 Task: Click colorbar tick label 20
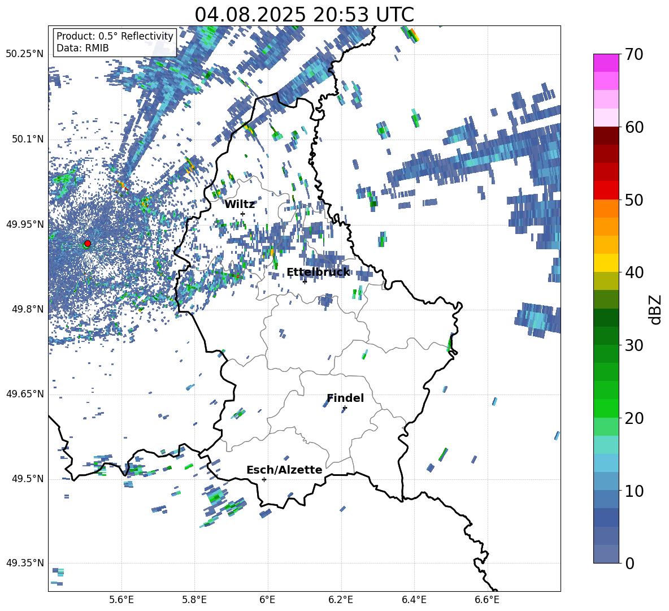[634, 418]
